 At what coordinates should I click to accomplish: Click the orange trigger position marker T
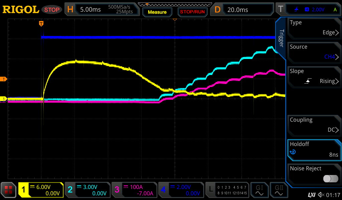click(41, 23)
